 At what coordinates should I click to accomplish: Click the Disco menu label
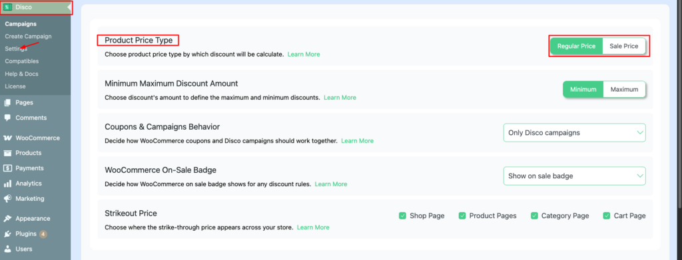(x=23, y=7)
